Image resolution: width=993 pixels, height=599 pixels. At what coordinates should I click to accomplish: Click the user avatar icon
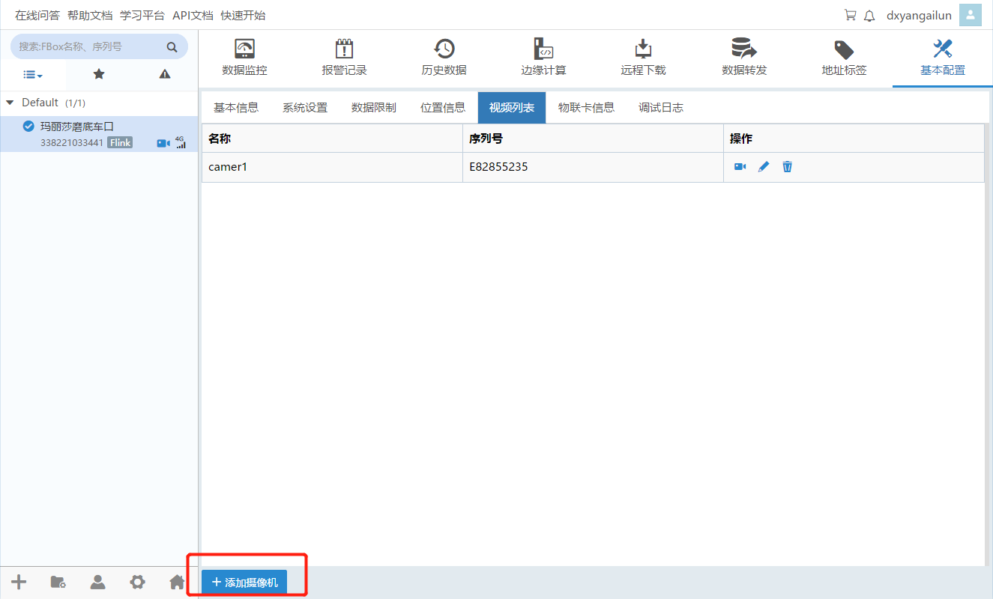[971, 15]
